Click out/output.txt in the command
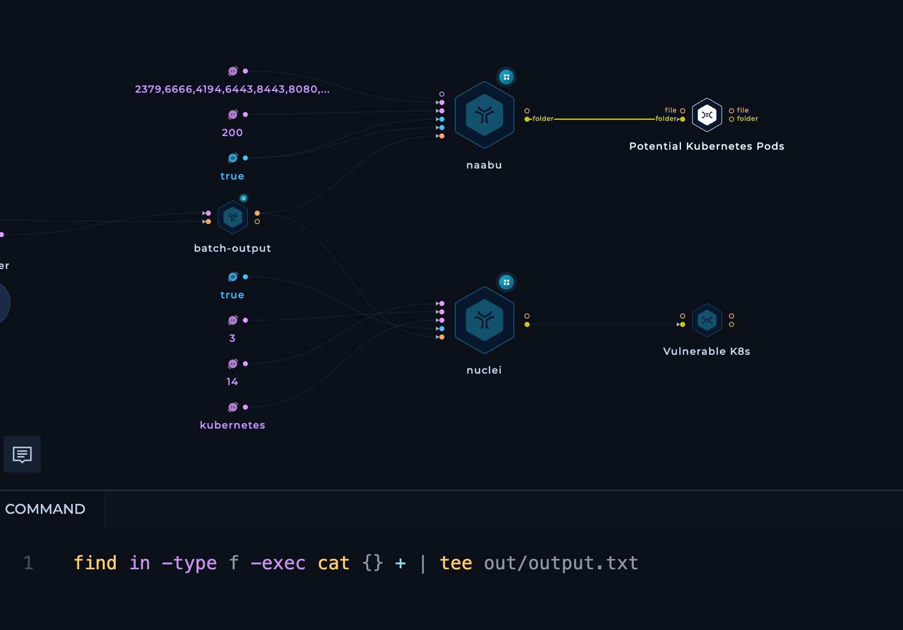 (561, 563)
